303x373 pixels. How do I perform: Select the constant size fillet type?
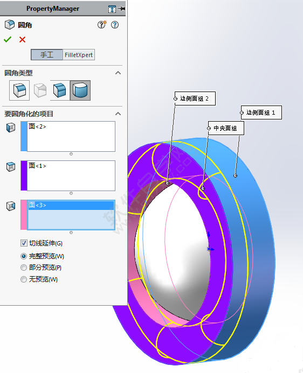tap(19, 90)
